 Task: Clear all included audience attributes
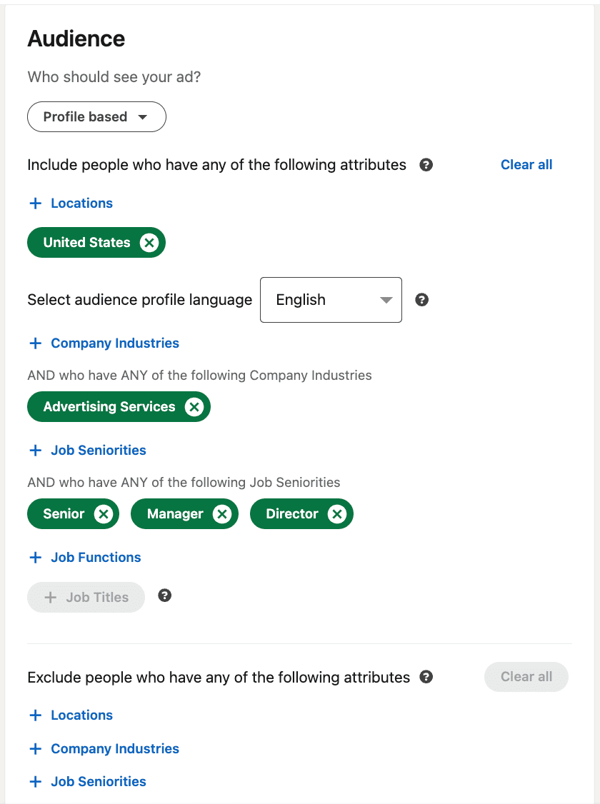point(526,164)
